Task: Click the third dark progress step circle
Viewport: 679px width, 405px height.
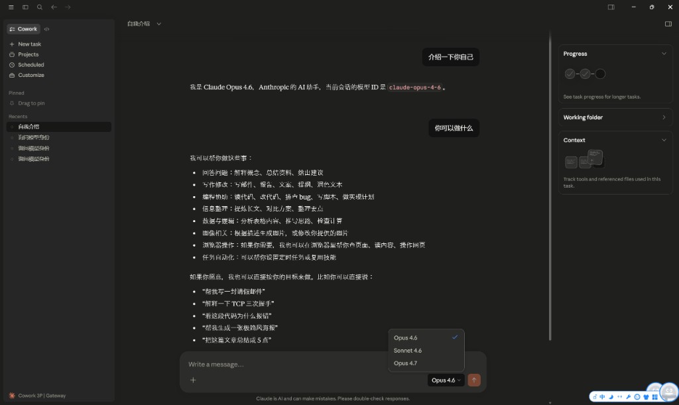Action: pyautogui.click(x=600, y=74)
